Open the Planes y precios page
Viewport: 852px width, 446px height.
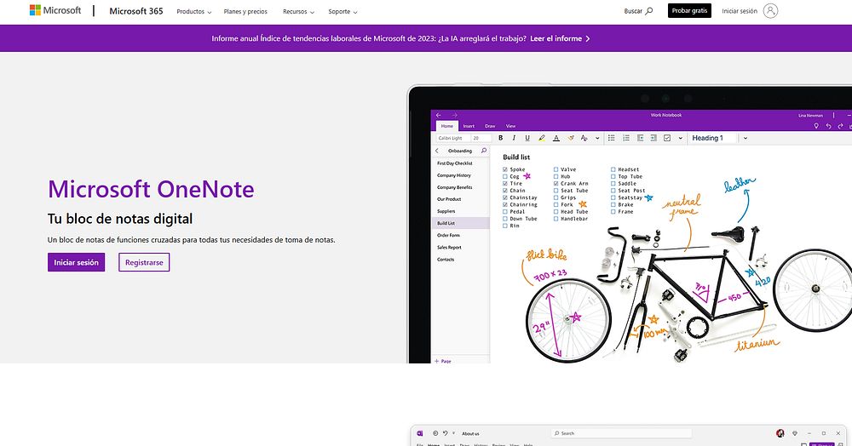[245, 11]
